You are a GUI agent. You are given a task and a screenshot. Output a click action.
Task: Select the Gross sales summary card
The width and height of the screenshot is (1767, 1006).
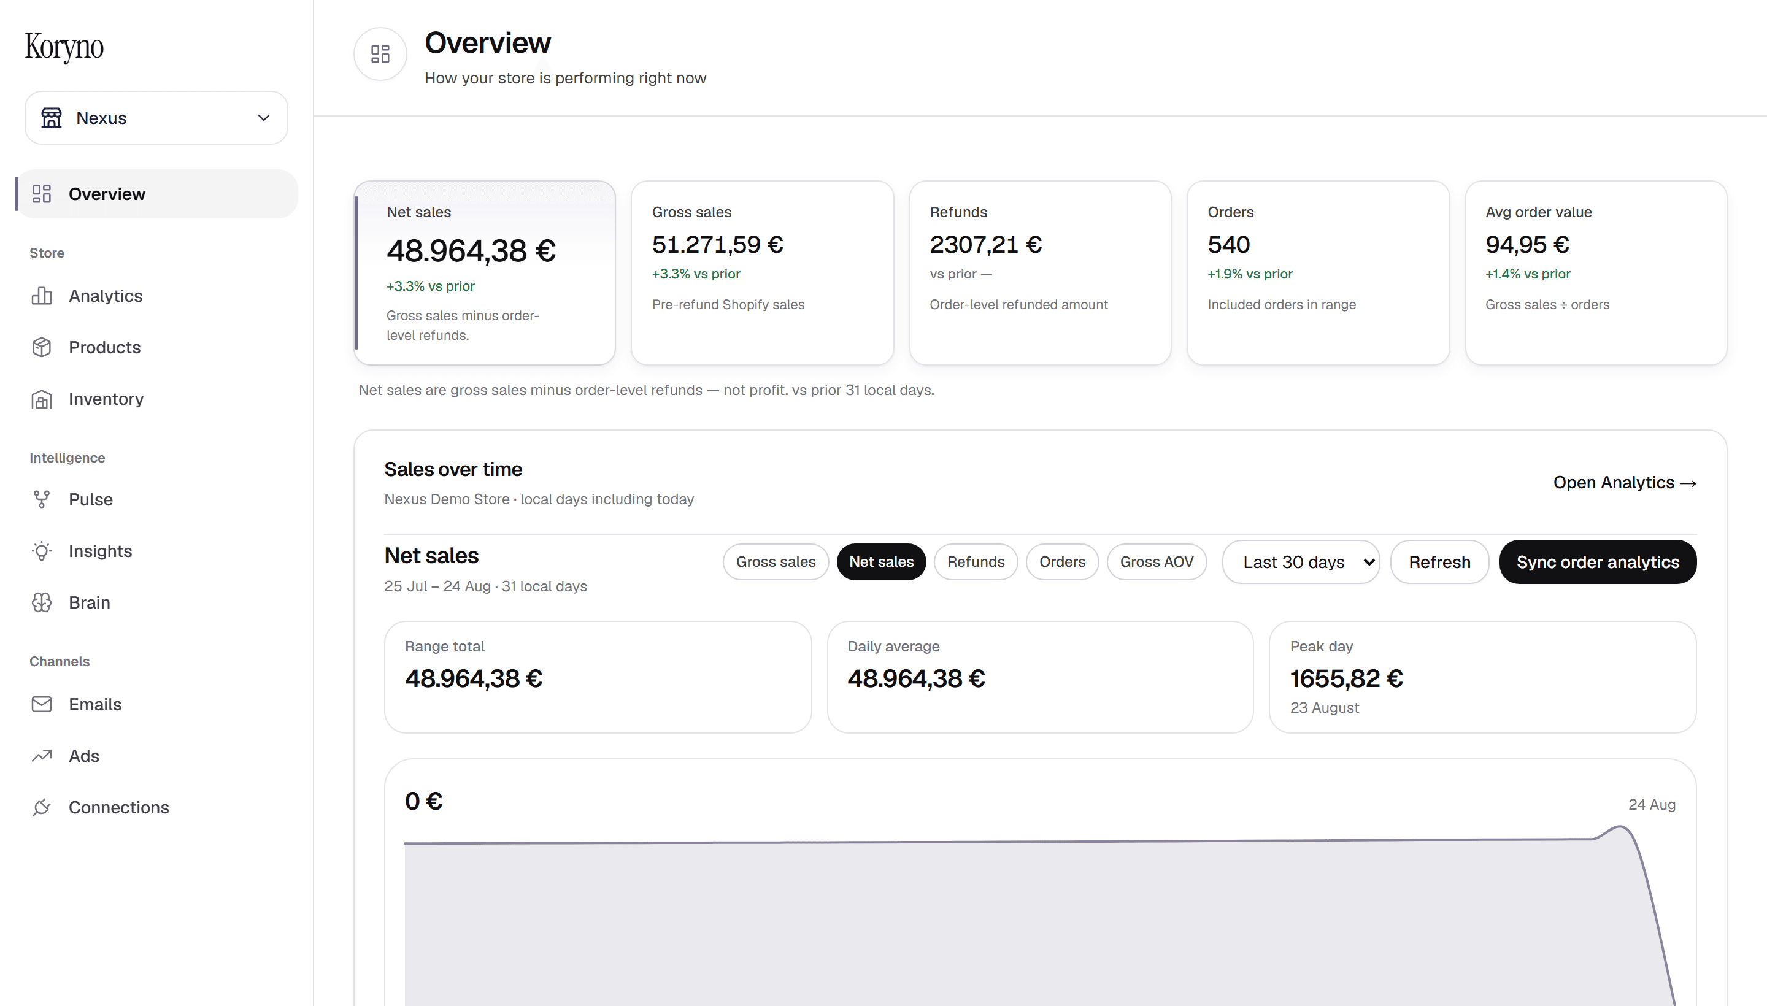(x=762, y=273)
